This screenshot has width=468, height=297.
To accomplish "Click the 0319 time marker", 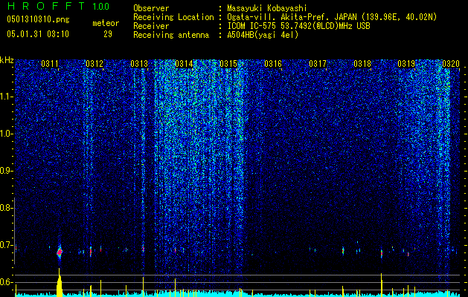I will click(x=406, y=63).
